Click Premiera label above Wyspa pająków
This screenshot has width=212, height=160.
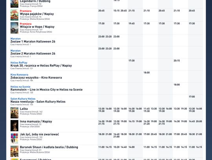(26, 11)
